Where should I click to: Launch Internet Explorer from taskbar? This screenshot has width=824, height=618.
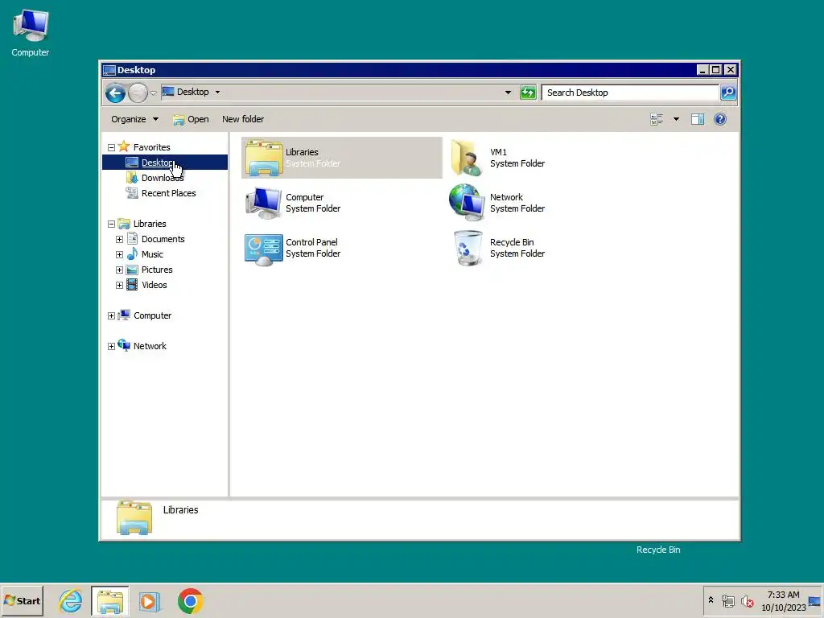pos(71,600)
